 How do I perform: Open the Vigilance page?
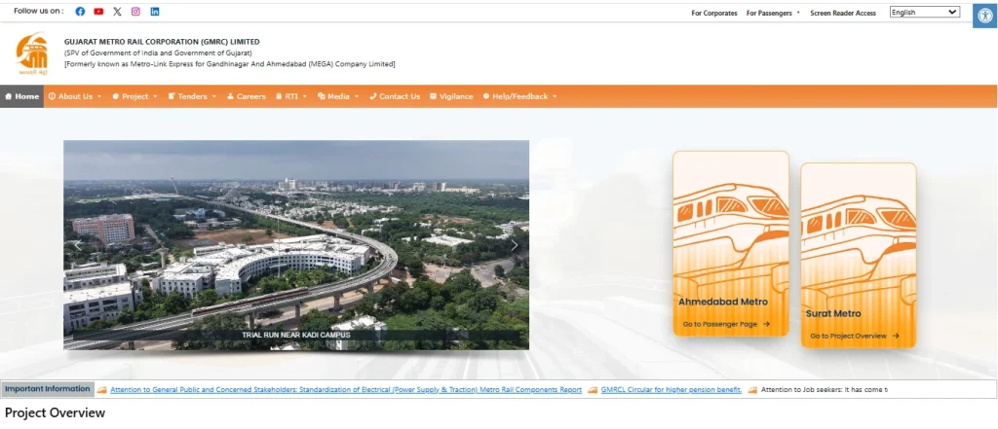pyautogui.click(x=451, y=96)
